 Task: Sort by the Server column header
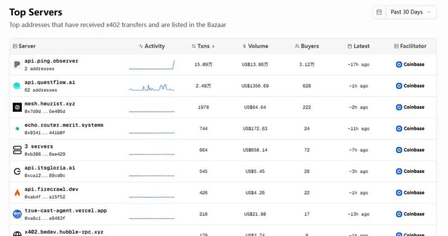pos(24,46)
